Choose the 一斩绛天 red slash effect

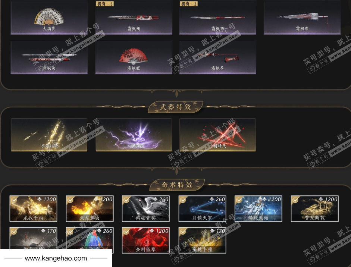pos(217,135)
